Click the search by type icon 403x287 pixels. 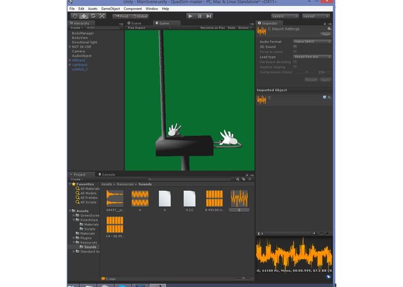(x=237, y=179)
